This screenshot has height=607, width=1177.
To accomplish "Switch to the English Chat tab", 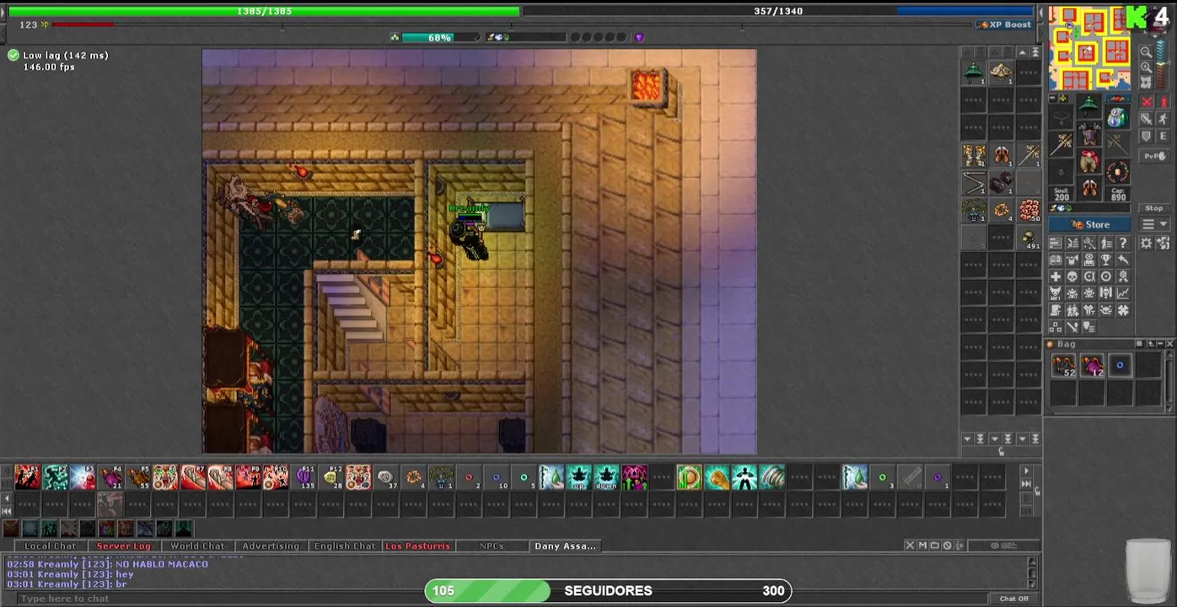I will pyautogui.click(x=344, y=545).
